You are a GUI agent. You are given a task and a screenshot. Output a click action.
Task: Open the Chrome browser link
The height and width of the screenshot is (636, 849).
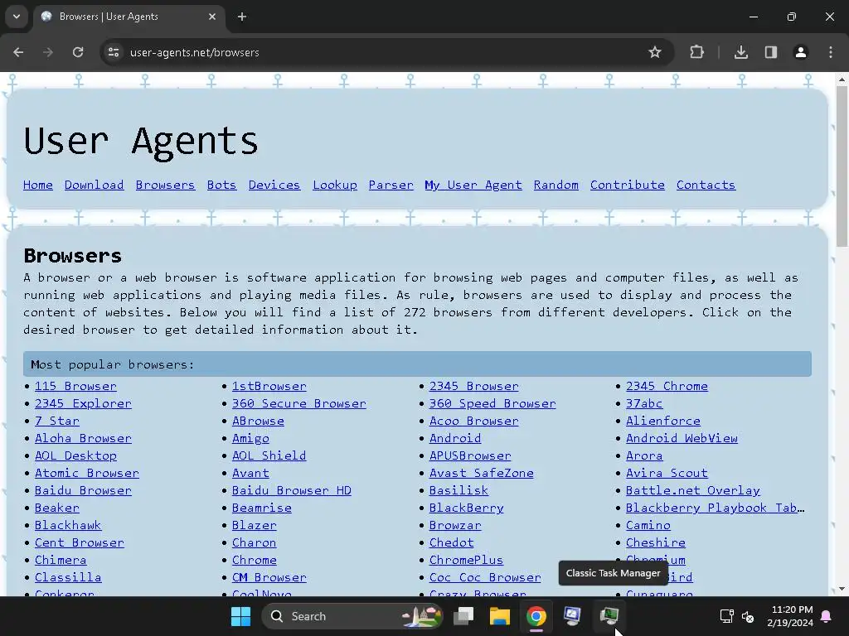click(x=255, y=560)
